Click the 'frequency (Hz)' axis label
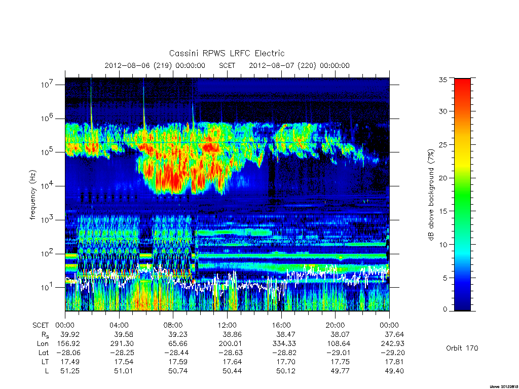Screen dimensions: 519x389 point(33,195)
